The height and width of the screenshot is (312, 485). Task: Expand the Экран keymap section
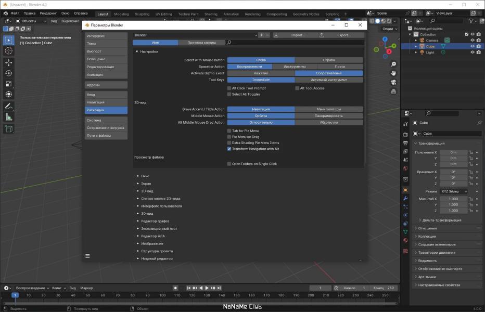(138, 184)
